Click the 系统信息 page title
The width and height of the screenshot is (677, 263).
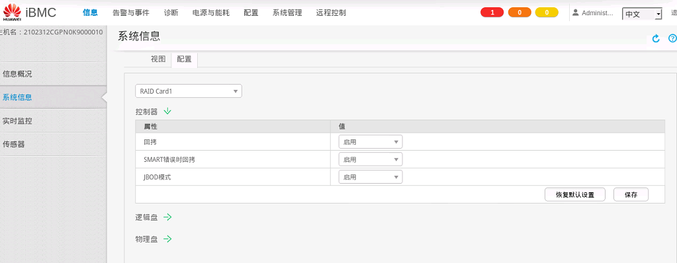pyautogui.click(x=139, y=36)
